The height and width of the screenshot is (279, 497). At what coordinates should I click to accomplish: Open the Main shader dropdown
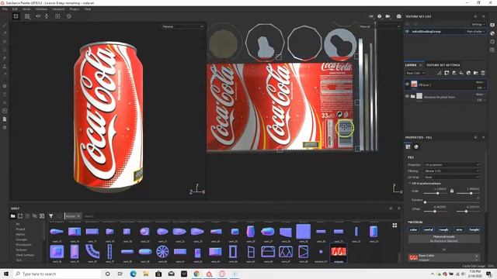point(475,31)
